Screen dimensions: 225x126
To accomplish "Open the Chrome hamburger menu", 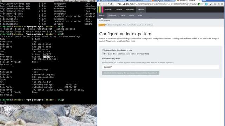I will (222, 4).
